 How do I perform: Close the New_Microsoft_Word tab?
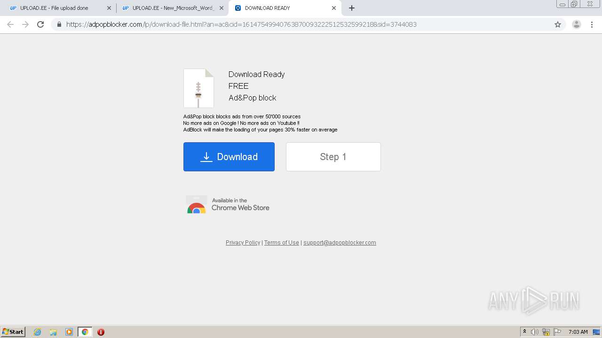pyautogui.click(x=222, y=8)
